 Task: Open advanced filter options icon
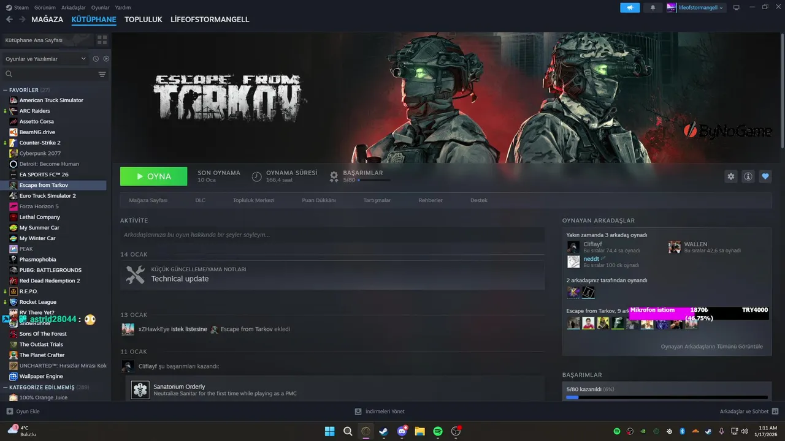click(102, 74)
